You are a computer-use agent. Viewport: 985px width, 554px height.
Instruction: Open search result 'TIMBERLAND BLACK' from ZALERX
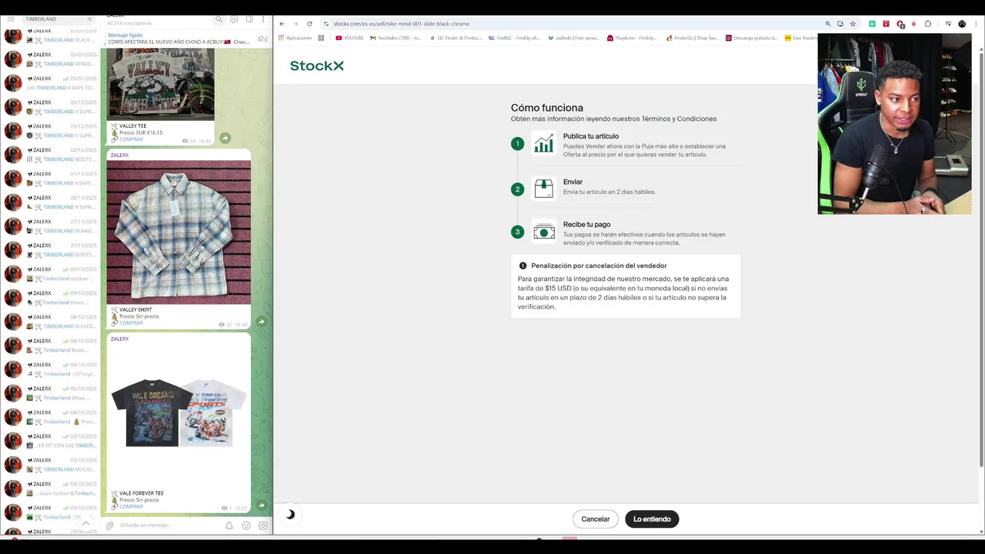pos(50,35)
